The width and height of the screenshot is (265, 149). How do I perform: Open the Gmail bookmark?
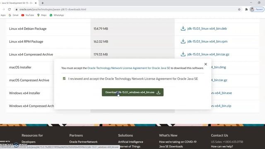[13, 15]
